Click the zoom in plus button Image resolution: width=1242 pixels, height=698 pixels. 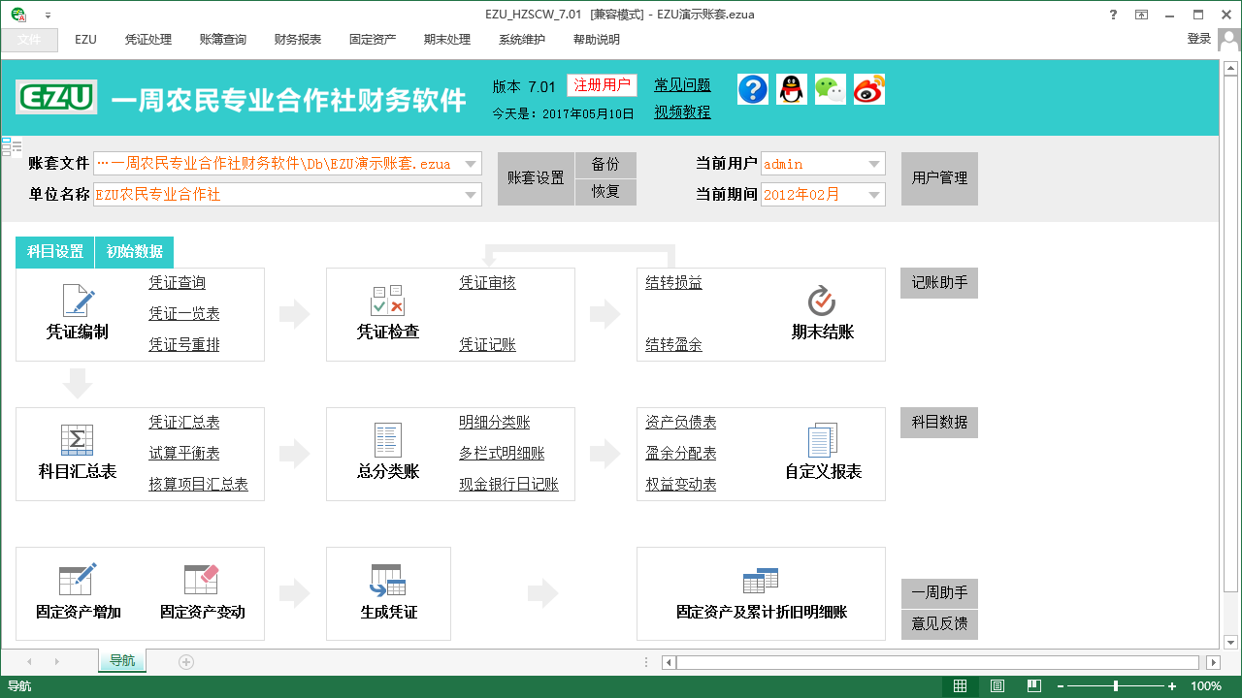[x=1172, y=686]
